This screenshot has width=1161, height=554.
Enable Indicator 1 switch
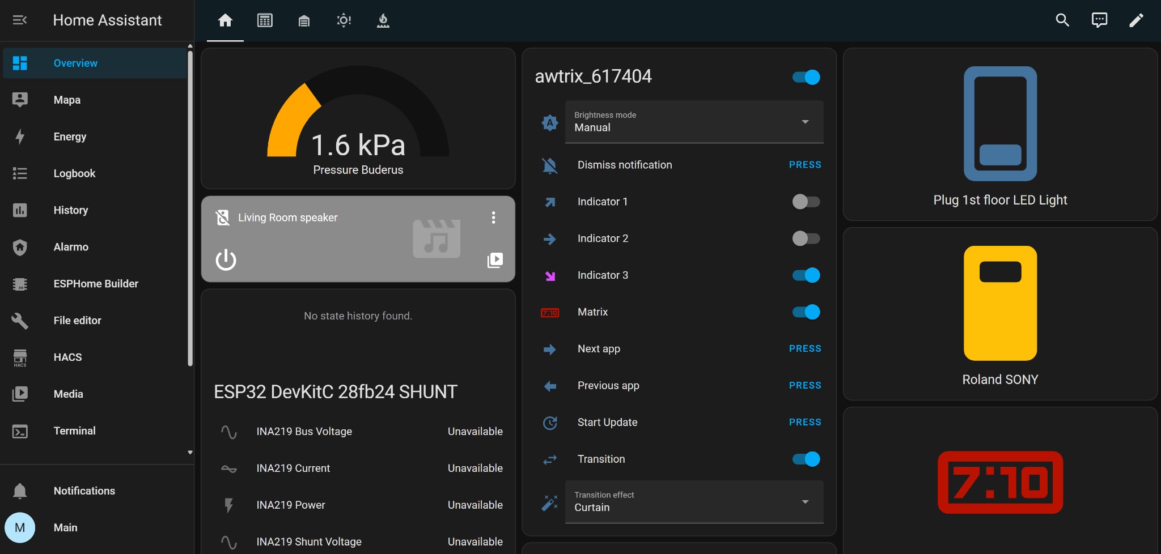[x=806, y=202]
